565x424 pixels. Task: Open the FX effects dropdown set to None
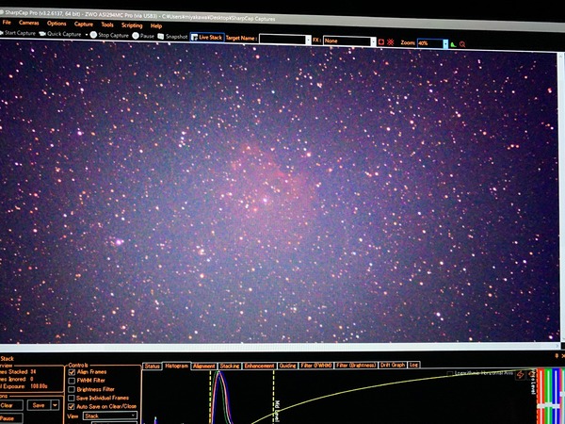pyautogui.click(x=348, y=41)
